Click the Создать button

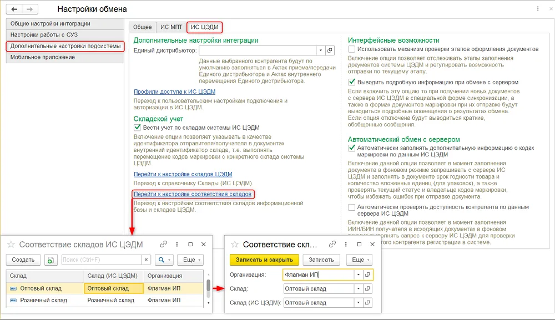(23, 260)
